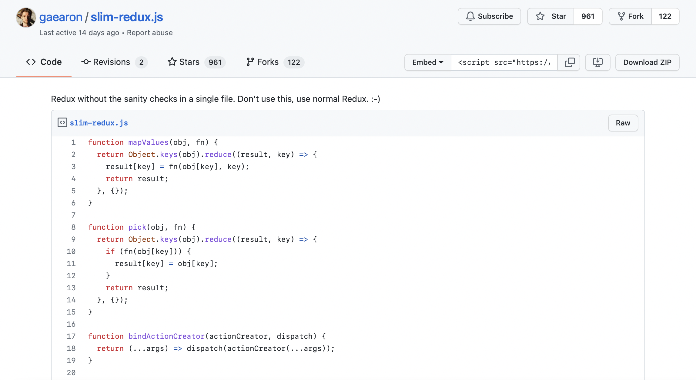Click the file code icon beside slim-redux.js
Screen dimensions: 696x380
62,123
